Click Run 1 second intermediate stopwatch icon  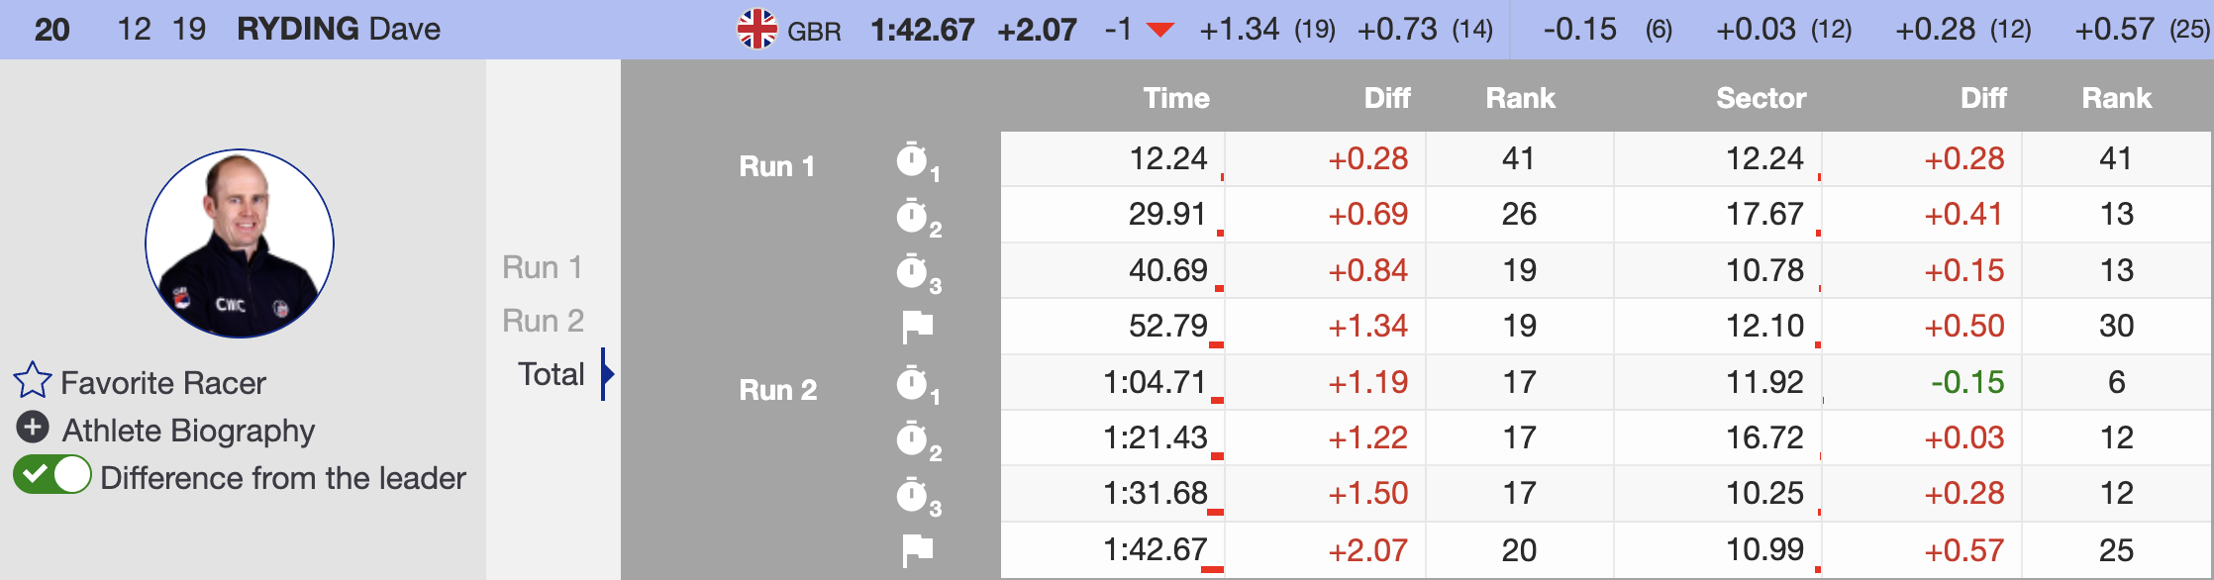tap(912, 216)
